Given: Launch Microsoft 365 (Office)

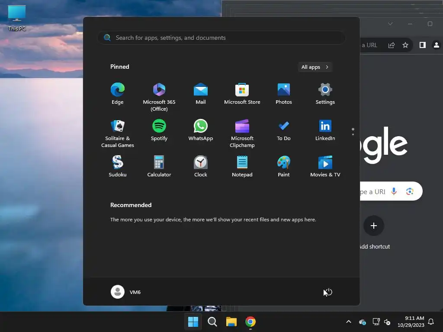Looking at the screenshot, I should [159, 96].
